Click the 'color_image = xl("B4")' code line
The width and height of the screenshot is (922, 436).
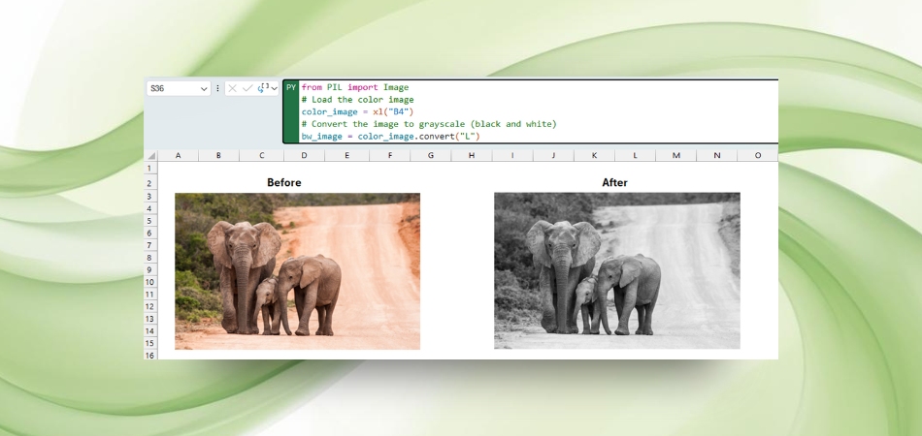(357, 111)
